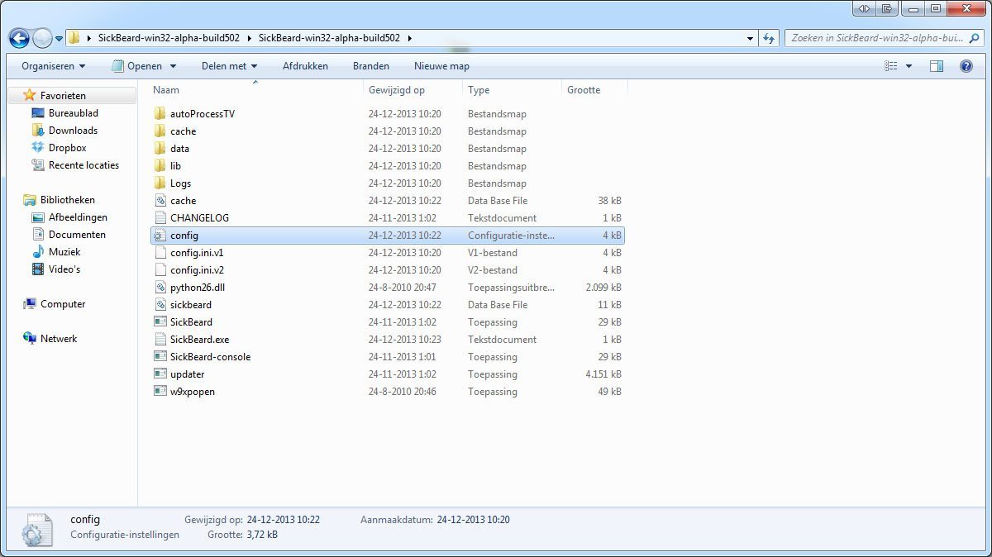Image resolution: width=992 pixels, height=557 pixels.
Task: Open the address bar previous locations dropdown
Action: pos(750,38)
